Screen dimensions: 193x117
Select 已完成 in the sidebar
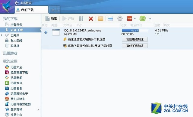coord(15,35)
